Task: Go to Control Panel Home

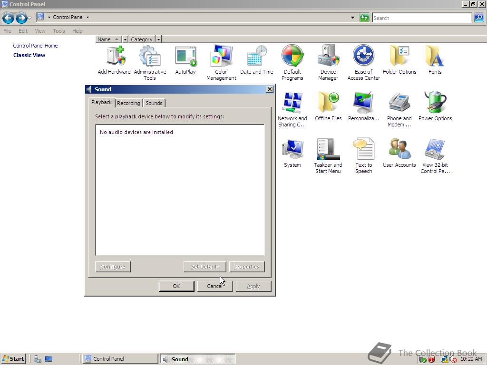Action: click(x=35, y=46)
